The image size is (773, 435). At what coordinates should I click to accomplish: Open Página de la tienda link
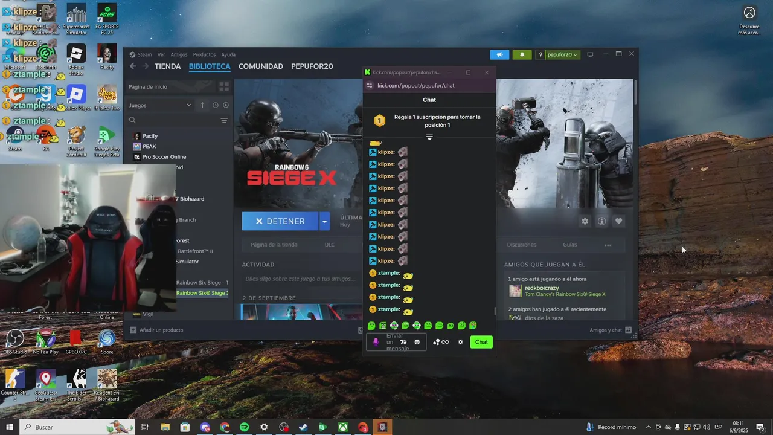tap(274, 245)
